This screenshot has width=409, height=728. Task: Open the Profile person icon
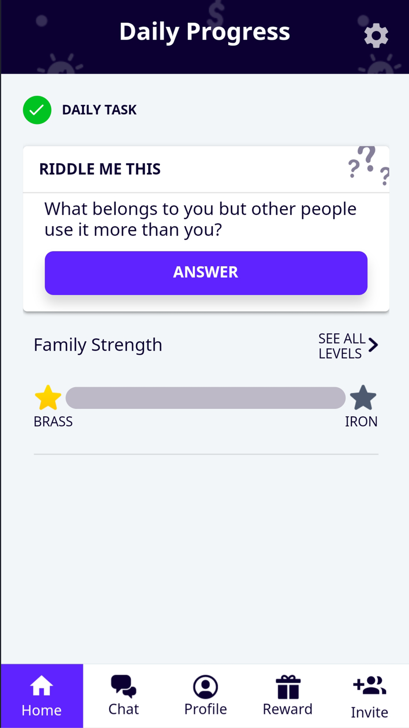point(205,687)
